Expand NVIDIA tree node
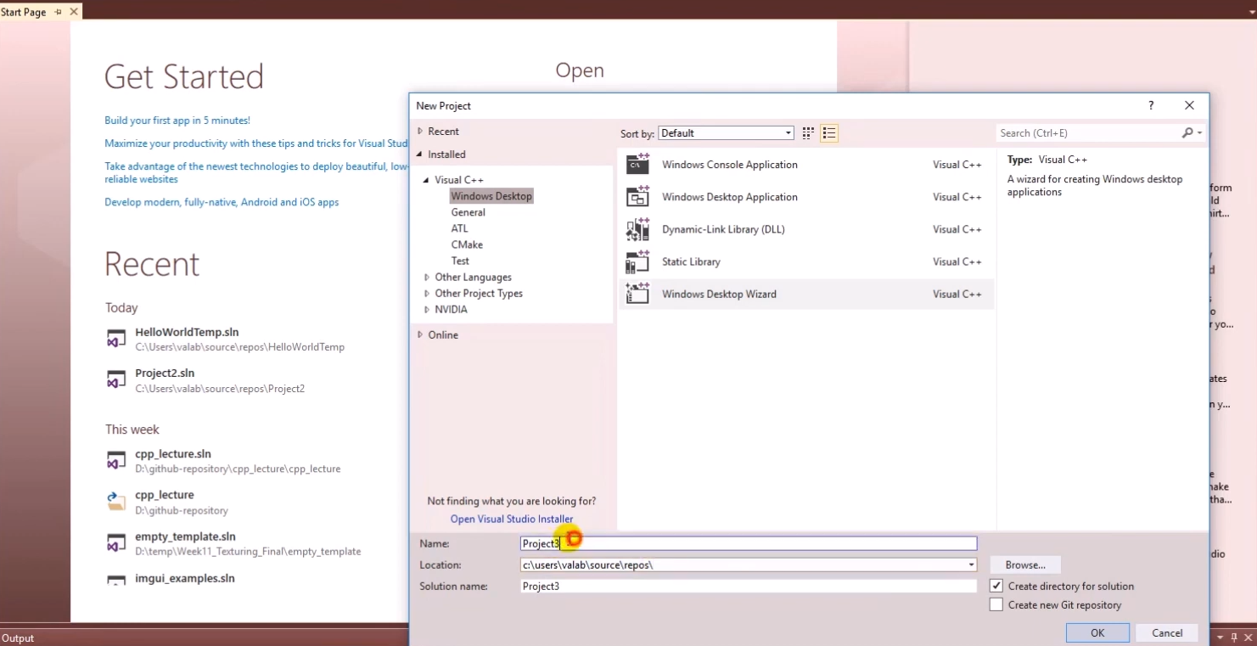This screenshot has height=646, width=1257. click(427, 309)
